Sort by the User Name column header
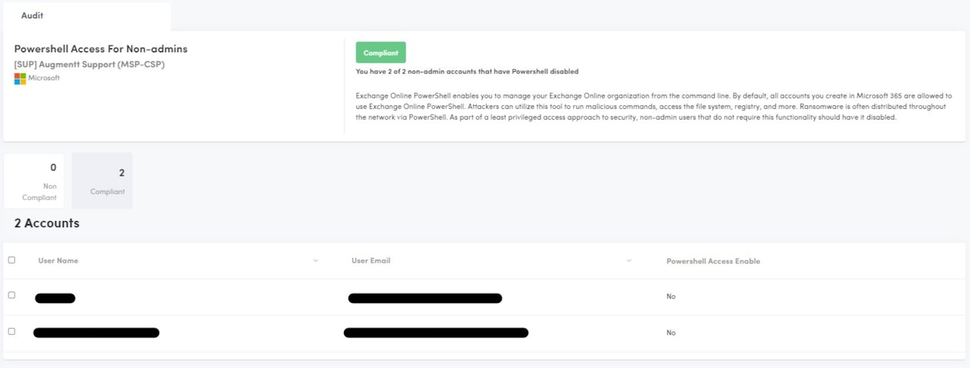The image size is (970, 368). (58, 261)
